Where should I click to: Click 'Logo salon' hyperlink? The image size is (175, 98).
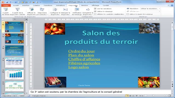[x=78, y=67]
